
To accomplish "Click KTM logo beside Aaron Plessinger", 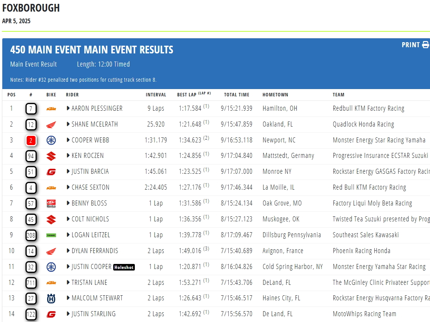I will coord(51,109).
